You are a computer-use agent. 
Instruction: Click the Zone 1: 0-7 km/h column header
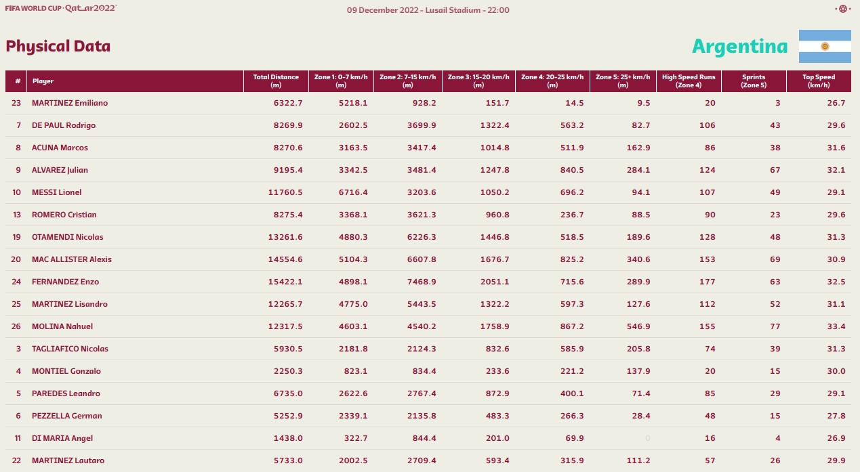coord(341,81)
